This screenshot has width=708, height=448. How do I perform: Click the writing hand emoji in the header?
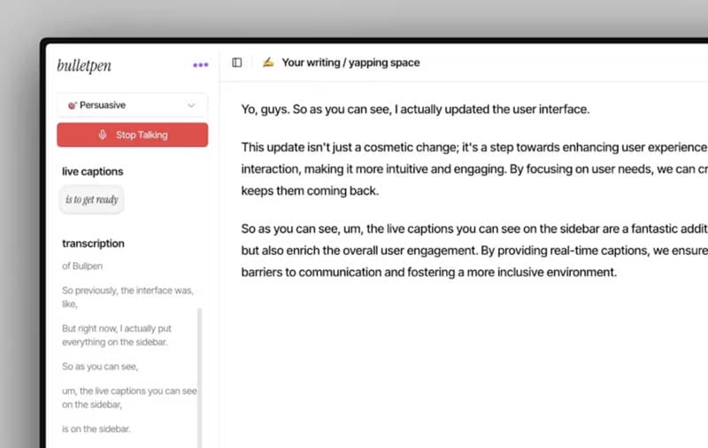pos(268,63)
